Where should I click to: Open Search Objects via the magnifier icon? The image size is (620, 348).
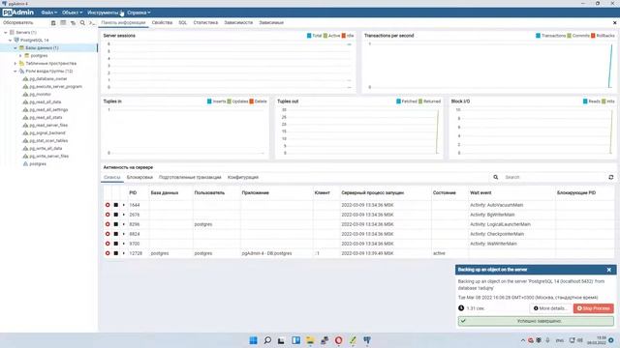coord(82,23)
